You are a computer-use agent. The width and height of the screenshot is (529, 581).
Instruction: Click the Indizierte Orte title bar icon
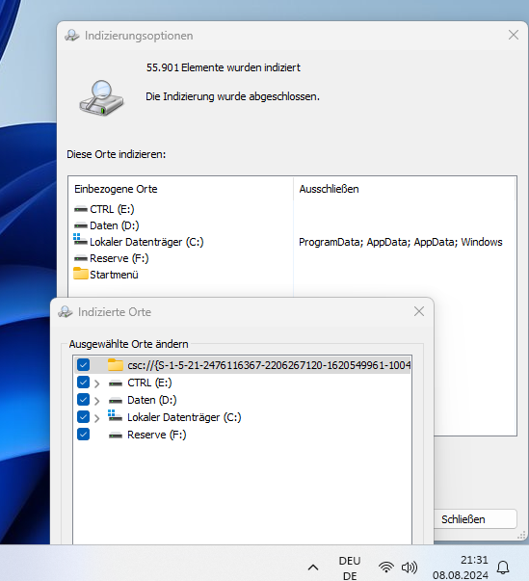[66, 312]
